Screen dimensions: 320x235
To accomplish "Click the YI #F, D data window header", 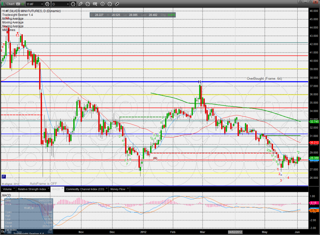I will coord(29,208).
